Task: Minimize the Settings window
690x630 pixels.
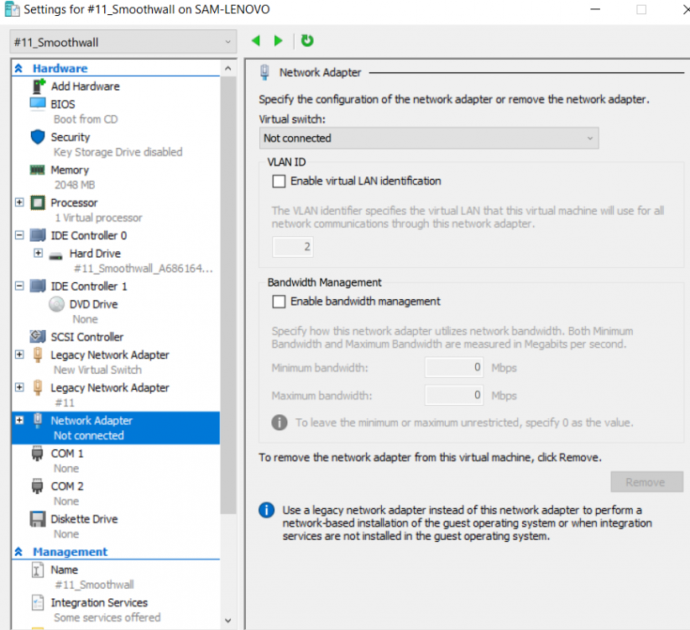Action: pyautogui.click(x=595, y=9)
